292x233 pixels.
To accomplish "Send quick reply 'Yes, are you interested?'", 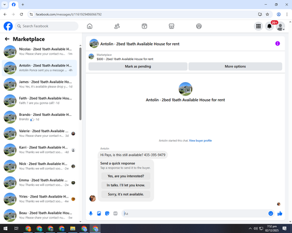I will click(x=126, y=176).
